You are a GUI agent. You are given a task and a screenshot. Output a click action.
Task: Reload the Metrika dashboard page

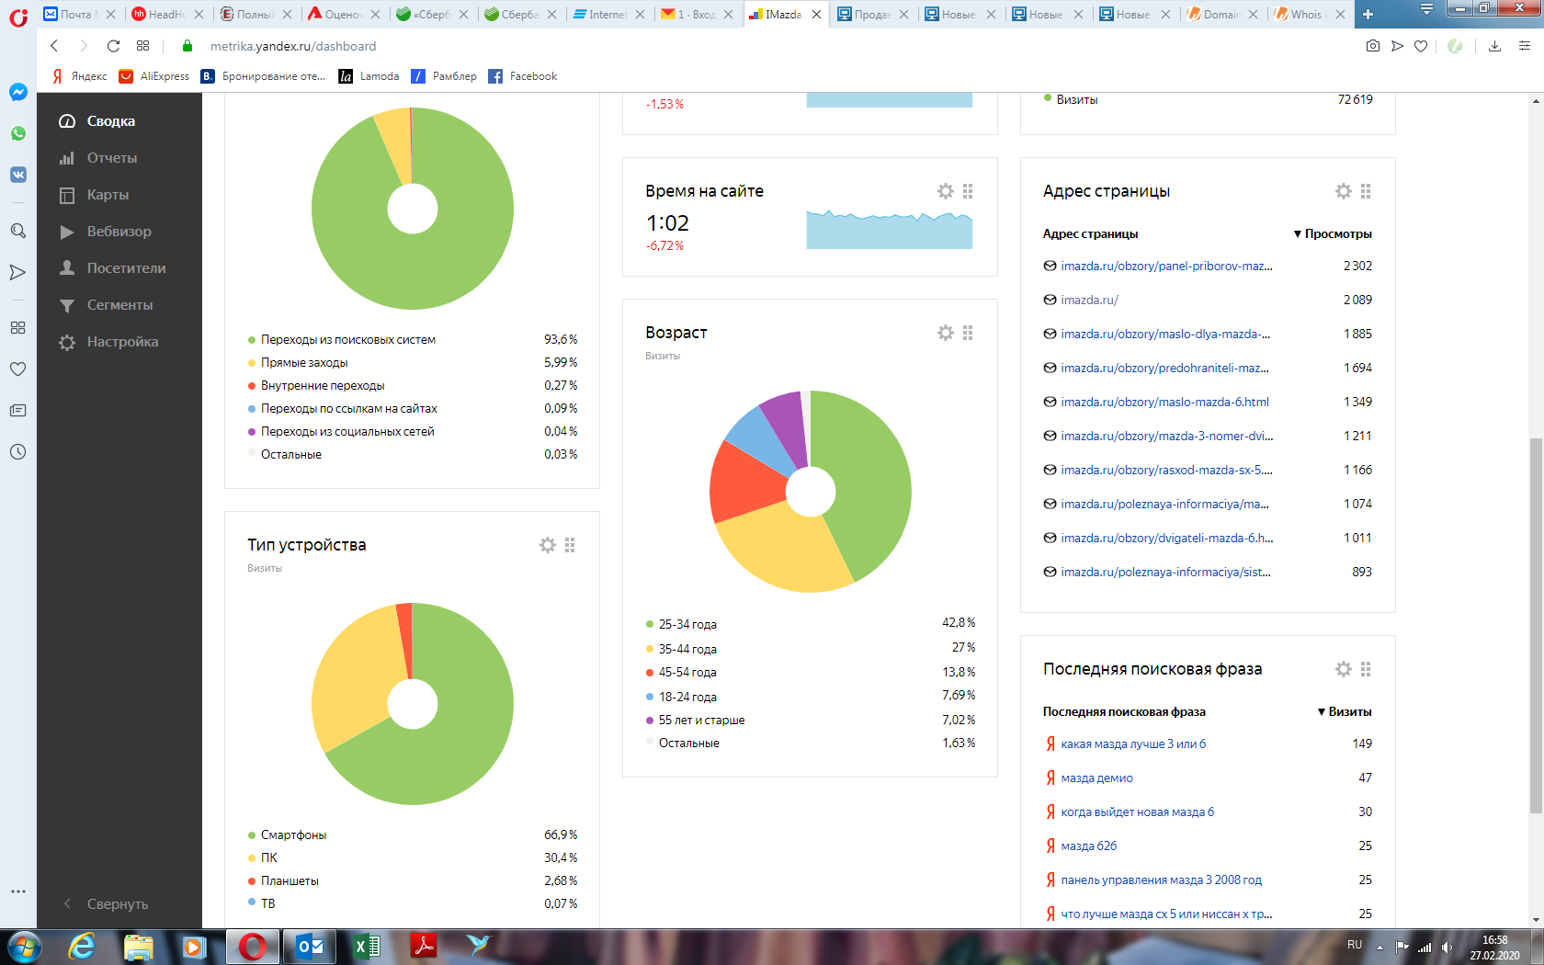113,46
